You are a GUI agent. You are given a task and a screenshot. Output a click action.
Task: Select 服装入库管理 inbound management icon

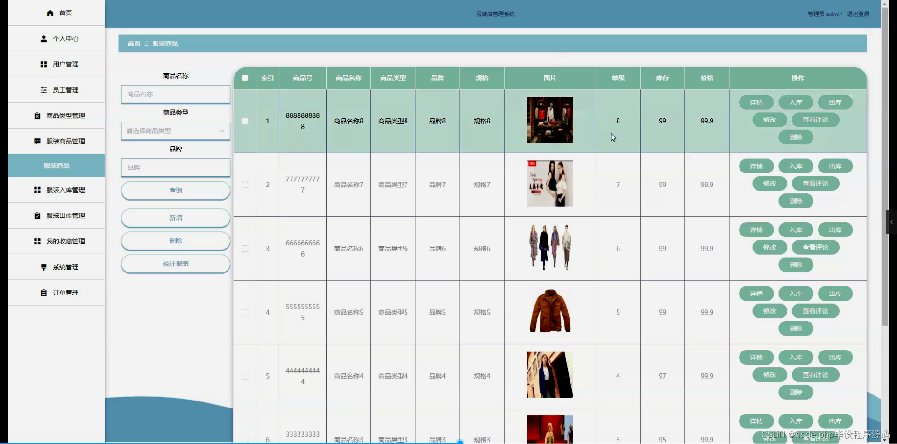click(37, 190)
